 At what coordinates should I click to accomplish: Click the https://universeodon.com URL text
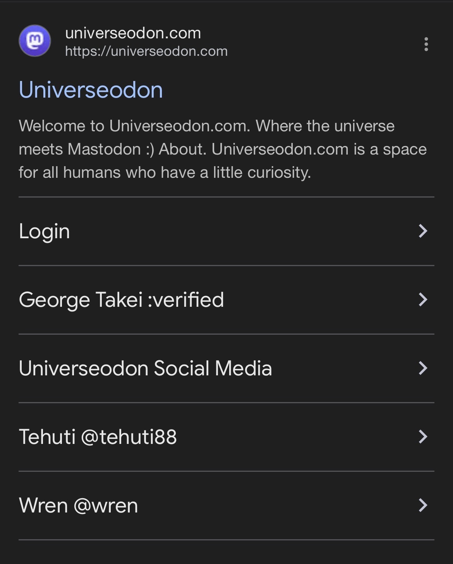pos(146,51)
